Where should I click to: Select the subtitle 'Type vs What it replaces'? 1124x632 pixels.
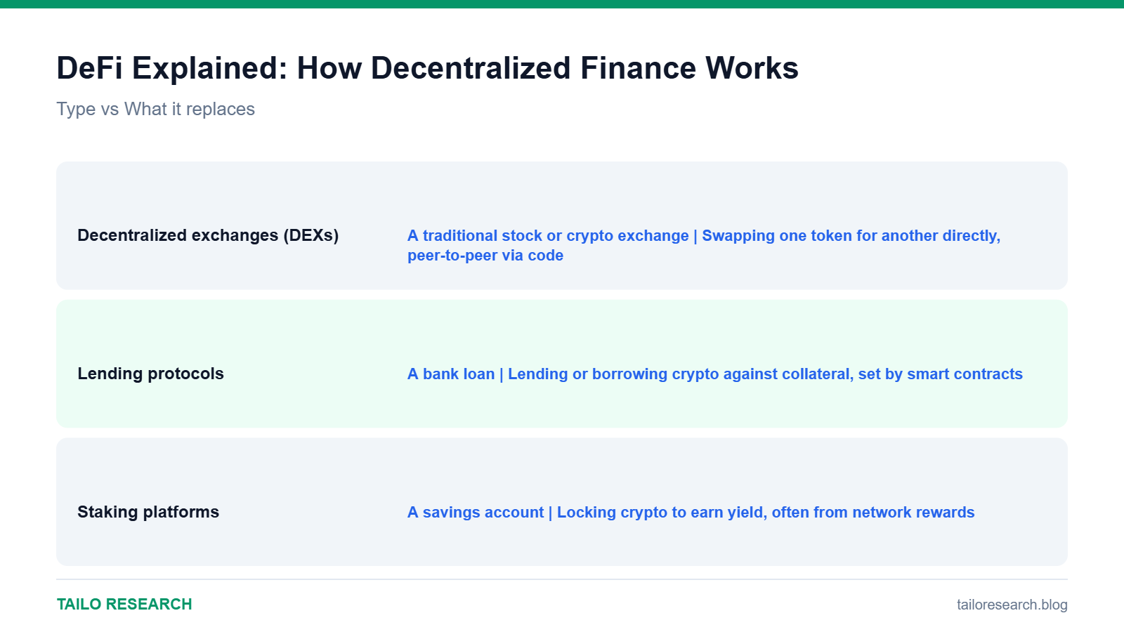pos(155,109)
